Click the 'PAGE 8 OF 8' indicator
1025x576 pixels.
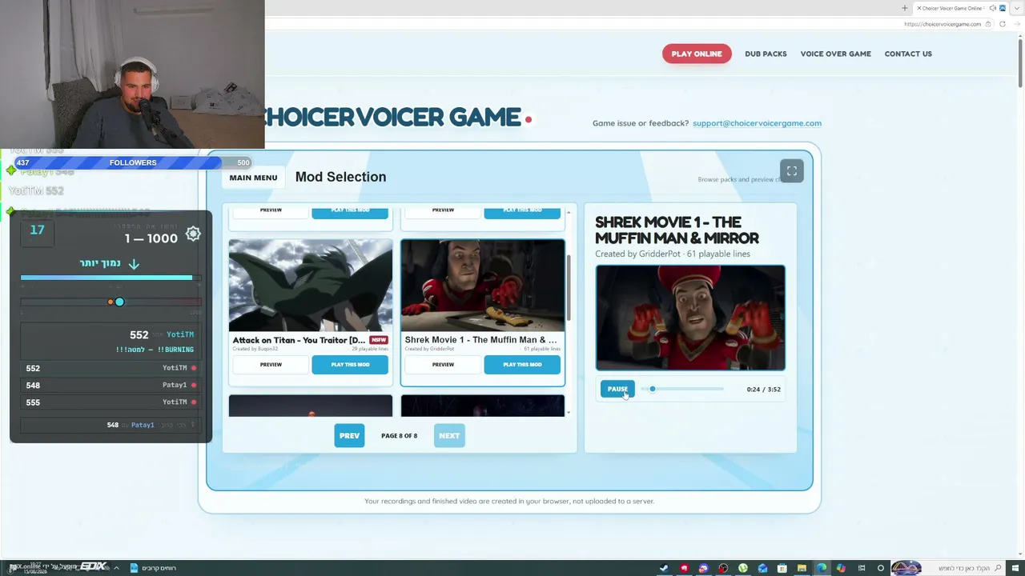[x=399, y=436]
